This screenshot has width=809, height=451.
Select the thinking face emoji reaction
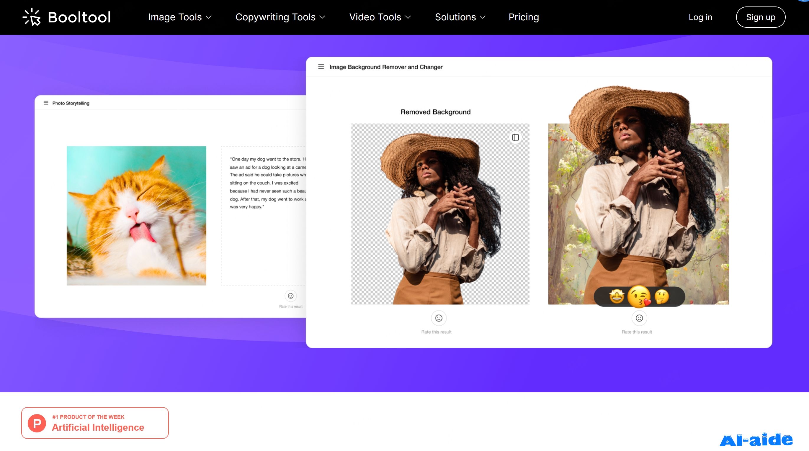coord(662,297)
